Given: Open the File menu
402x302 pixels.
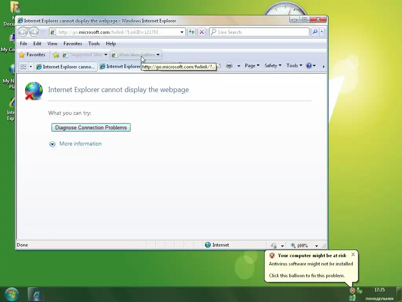Looking at the screenshot, I should click(24, 43).
